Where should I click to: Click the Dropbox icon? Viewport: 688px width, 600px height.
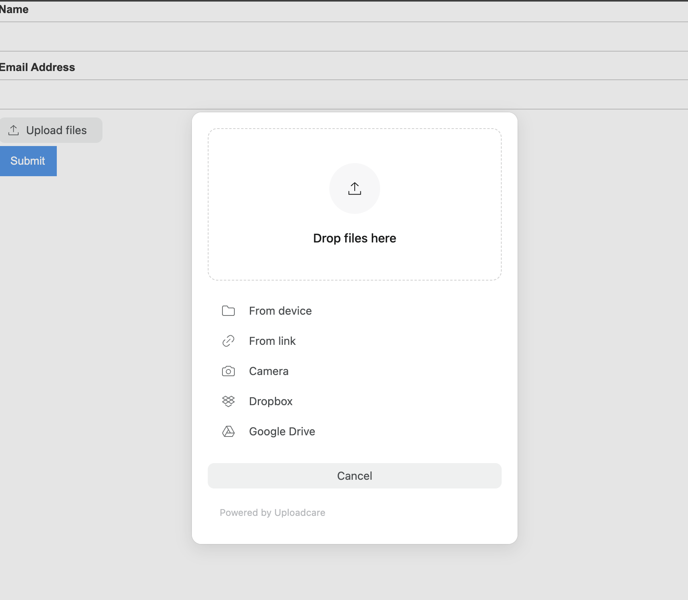coord(228,401)
